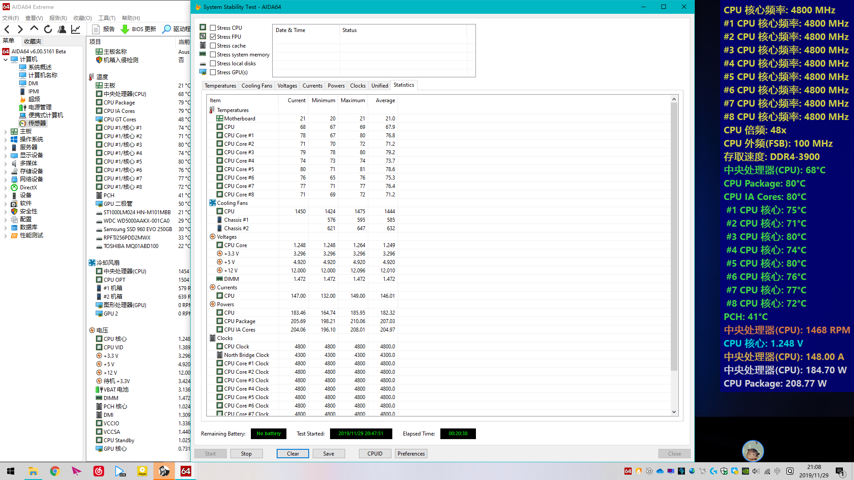The width and height of the screenshot is (854, 480).
Task: Click the Refresh toolbar icon
Action: pos(48,29)
